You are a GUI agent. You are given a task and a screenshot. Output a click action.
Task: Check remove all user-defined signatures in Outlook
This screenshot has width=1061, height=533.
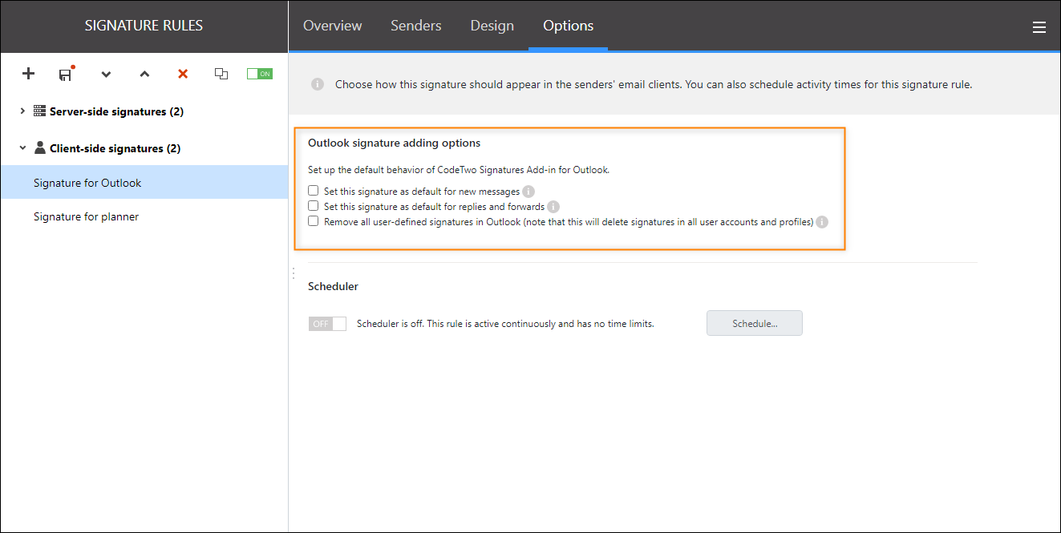(313, 221)
